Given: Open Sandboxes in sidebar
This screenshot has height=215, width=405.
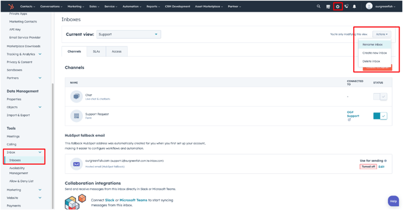Looking at the screenshot, I should [15, 70].
